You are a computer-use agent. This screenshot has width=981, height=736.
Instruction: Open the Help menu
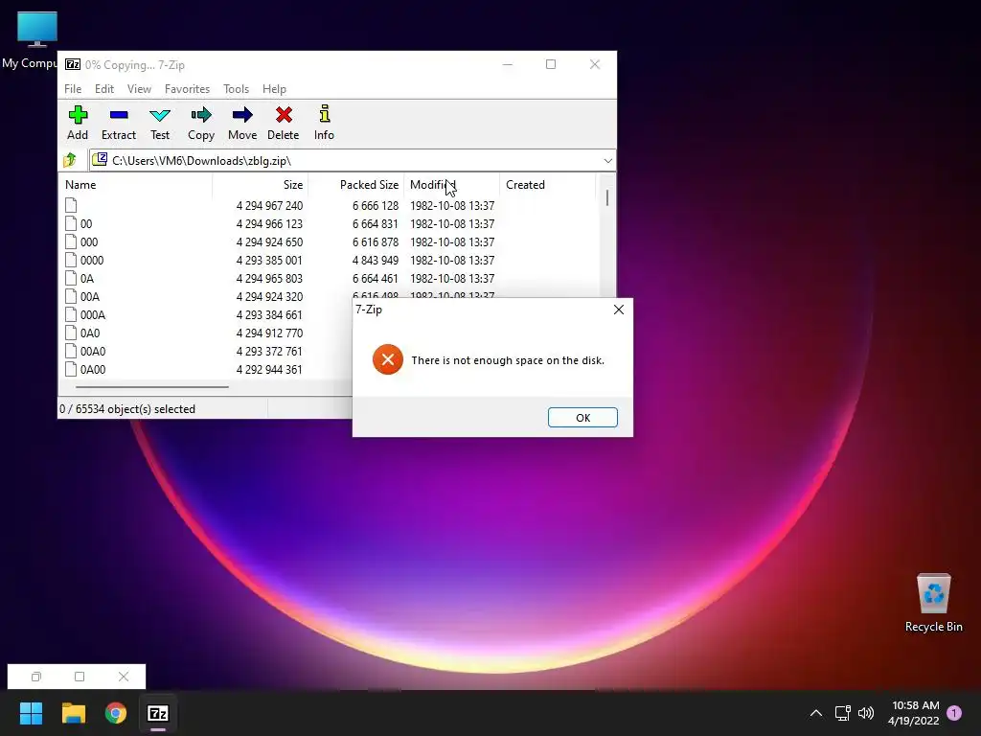tap(274, 89)
